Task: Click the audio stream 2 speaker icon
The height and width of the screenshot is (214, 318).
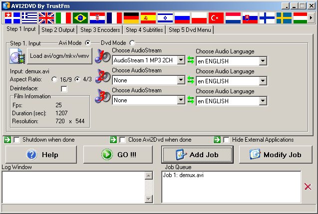Action: click(103, 76)
